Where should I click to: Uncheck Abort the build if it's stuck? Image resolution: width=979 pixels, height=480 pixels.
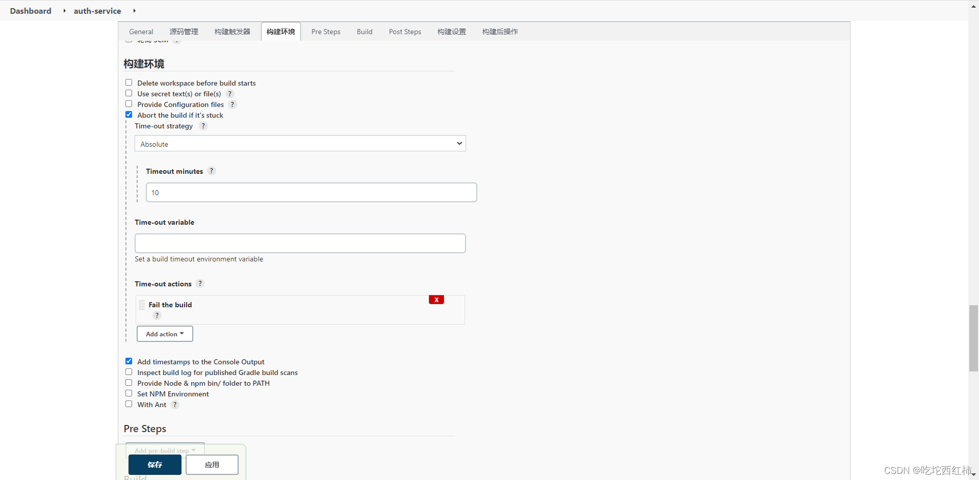pyautogui.click(x=129, y=115)
